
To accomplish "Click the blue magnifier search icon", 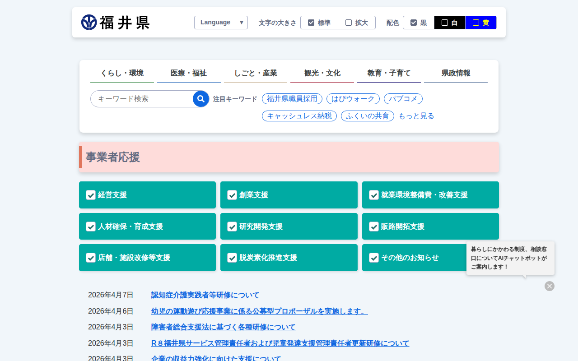I will 201,99.
